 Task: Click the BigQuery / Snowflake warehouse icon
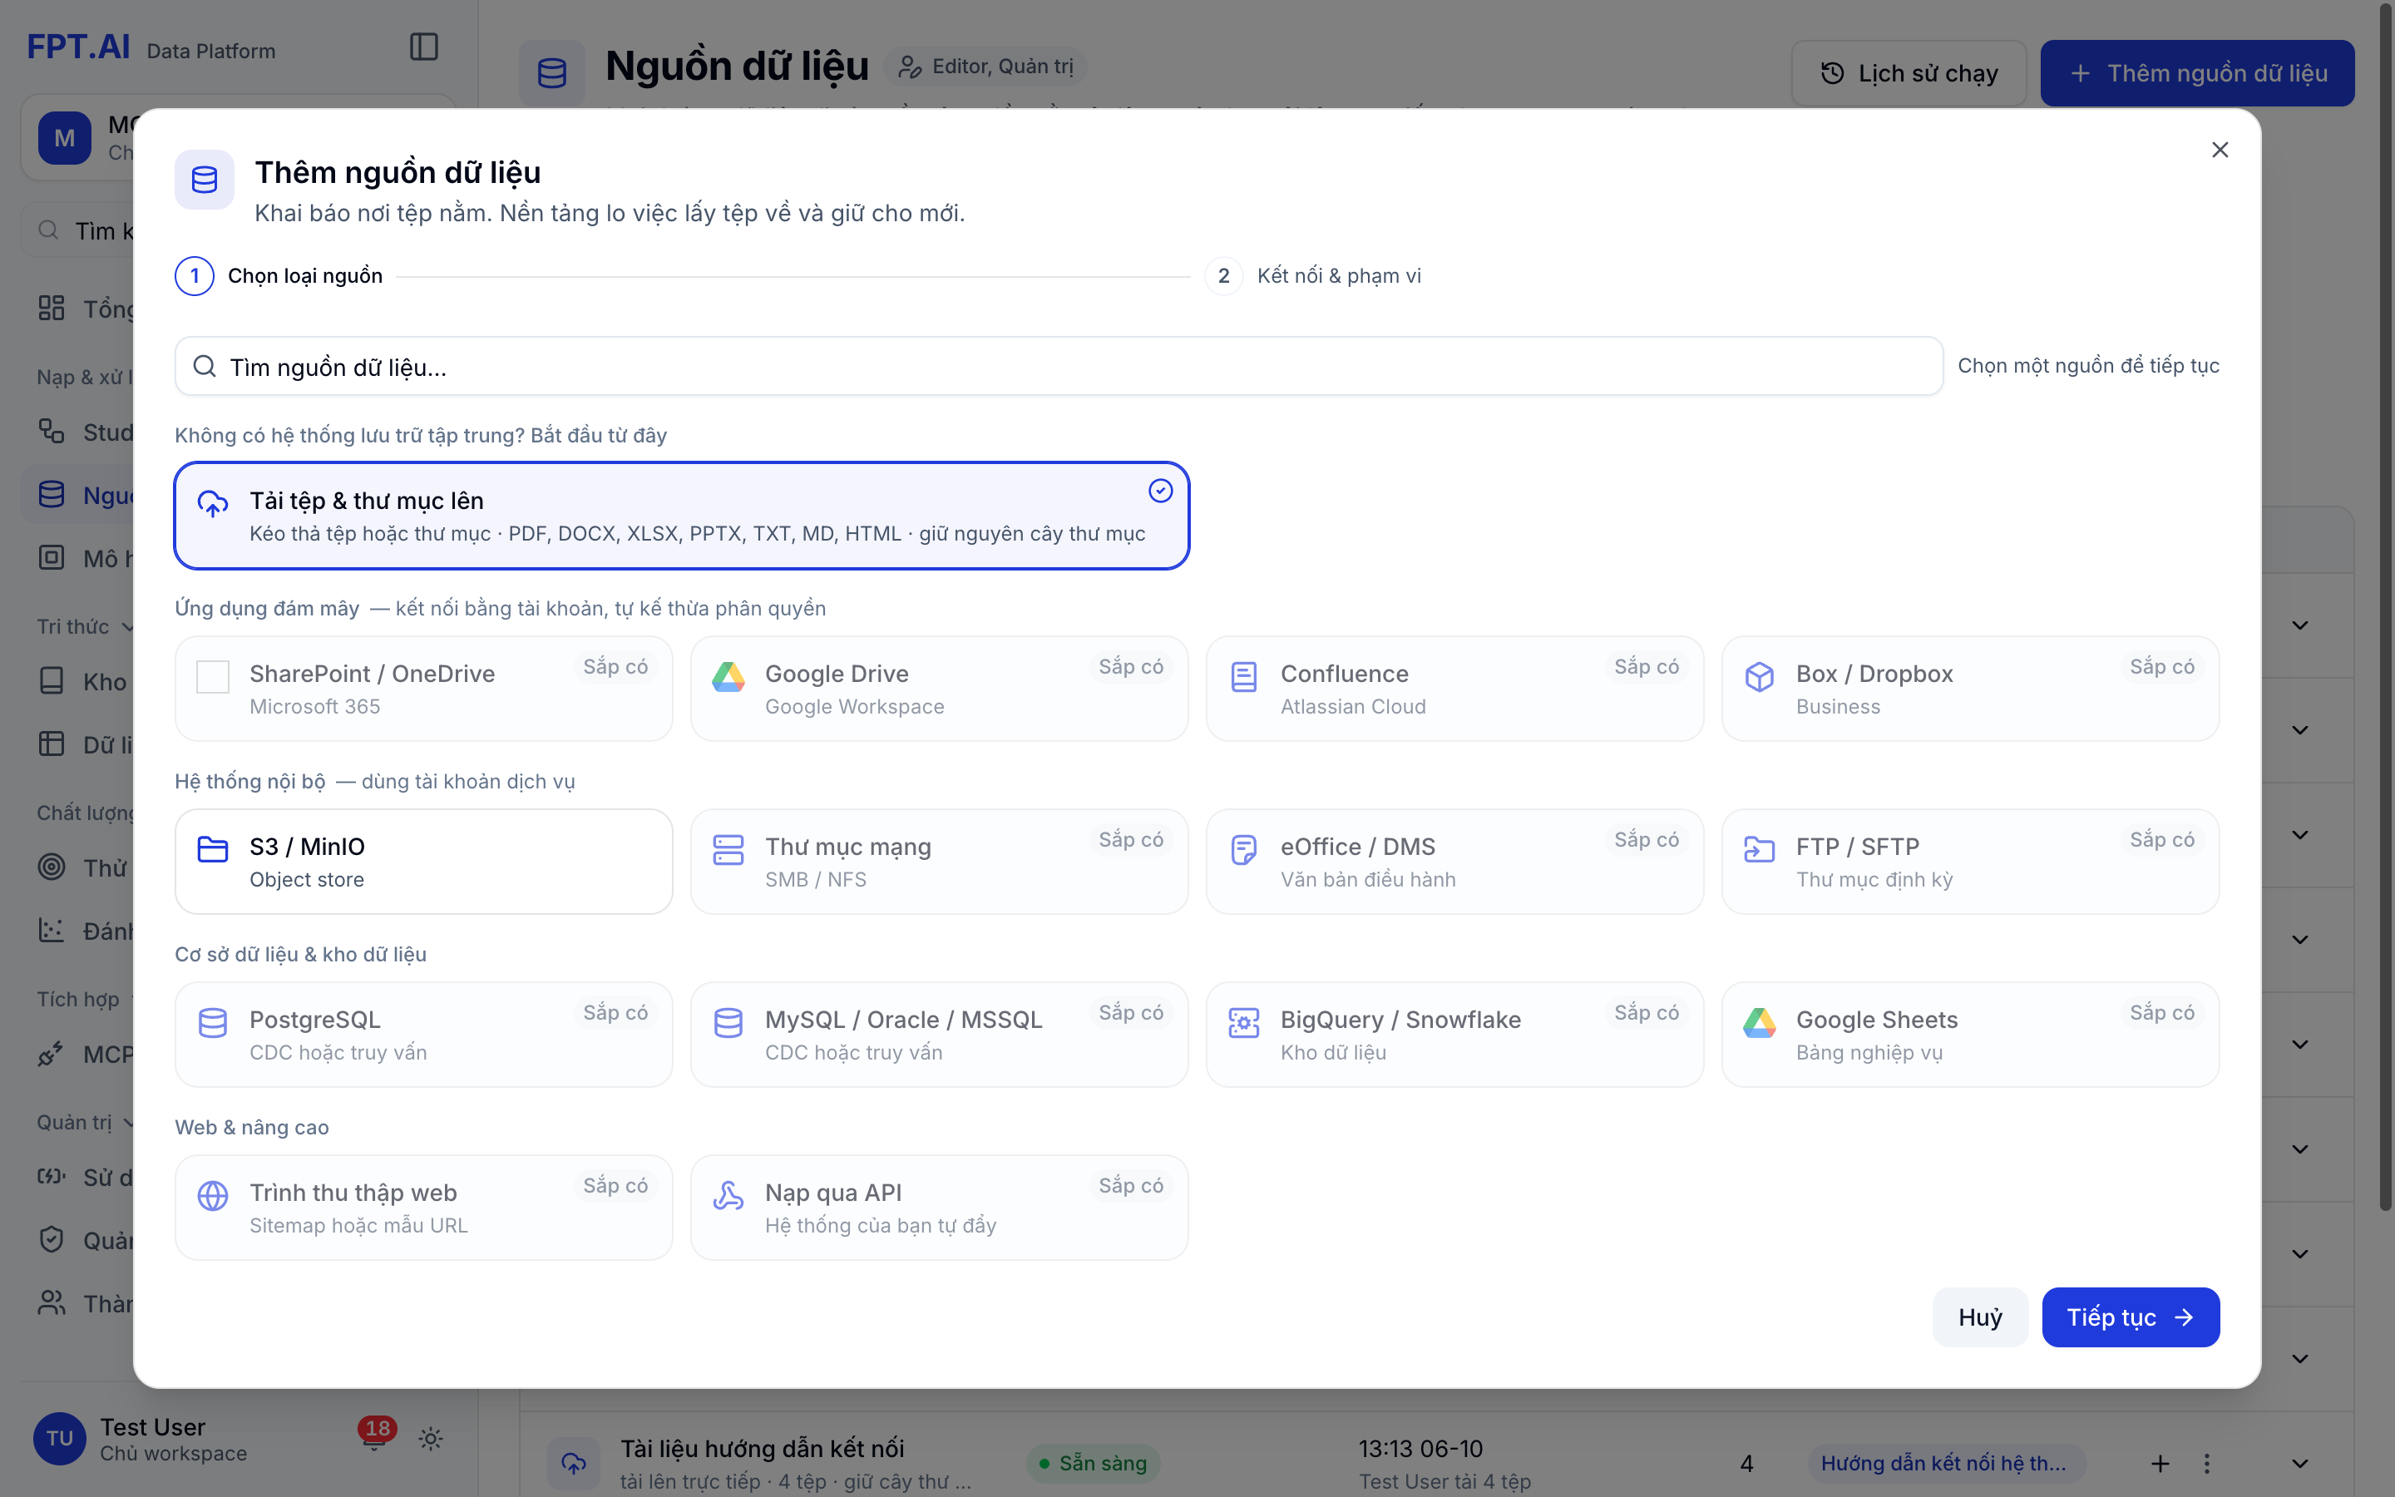pos(1244,1023)
